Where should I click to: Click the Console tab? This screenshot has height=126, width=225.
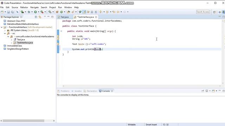(x=106, y=91)
